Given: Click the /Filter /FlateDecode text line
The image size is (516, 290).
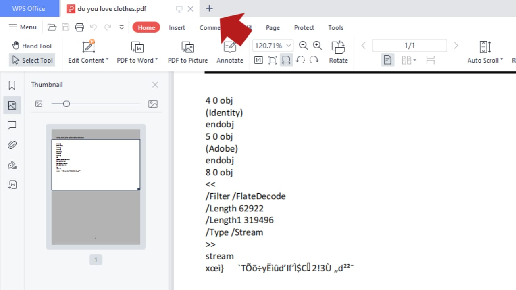Looking at the screenshot, I should point(246,196).
